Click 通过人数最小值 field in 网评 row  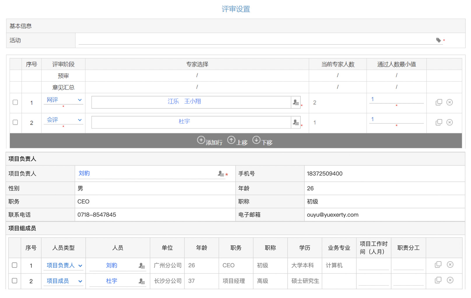(x=396, y=100)
